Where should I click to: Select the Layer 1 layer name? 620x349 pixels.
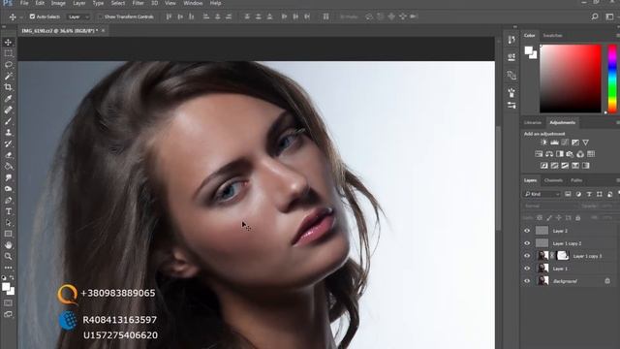[560, 269]
